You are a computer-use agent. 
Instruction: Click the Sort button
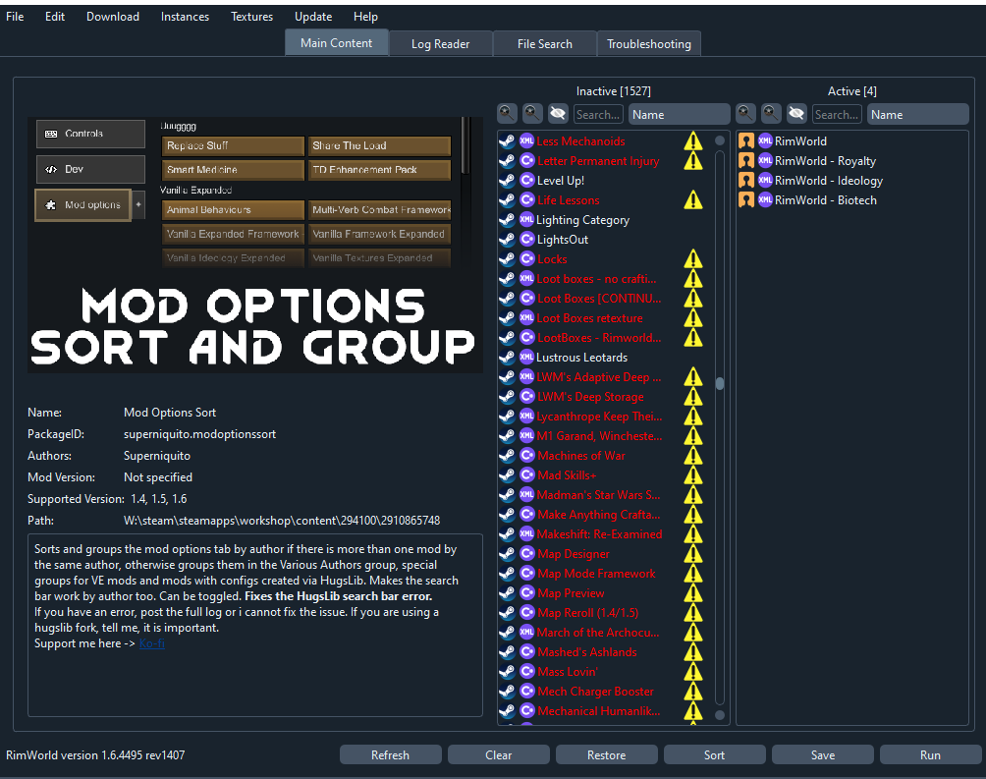point(714,754)
